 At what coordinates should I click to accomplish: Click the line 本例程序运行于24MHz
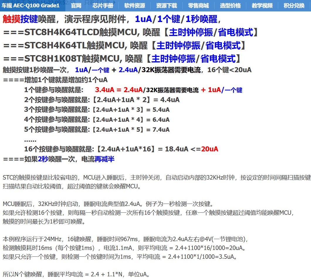tap(125, 239)
